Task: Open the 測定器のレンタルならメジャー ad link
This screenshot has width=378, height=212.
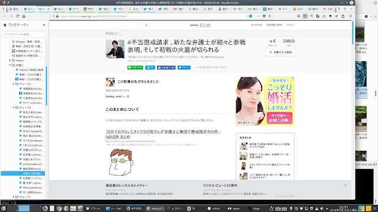Action: coord(126,185)
